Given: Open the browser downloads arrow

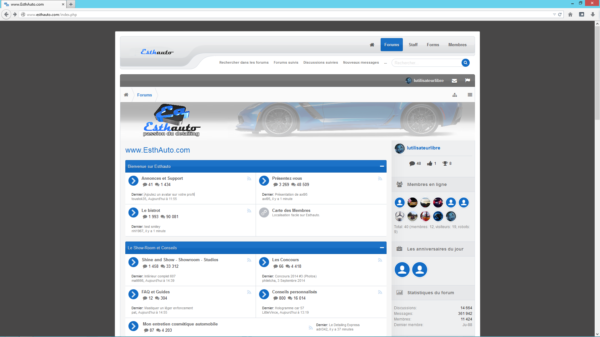Looking at the screenshot, I should pos(593,14).
